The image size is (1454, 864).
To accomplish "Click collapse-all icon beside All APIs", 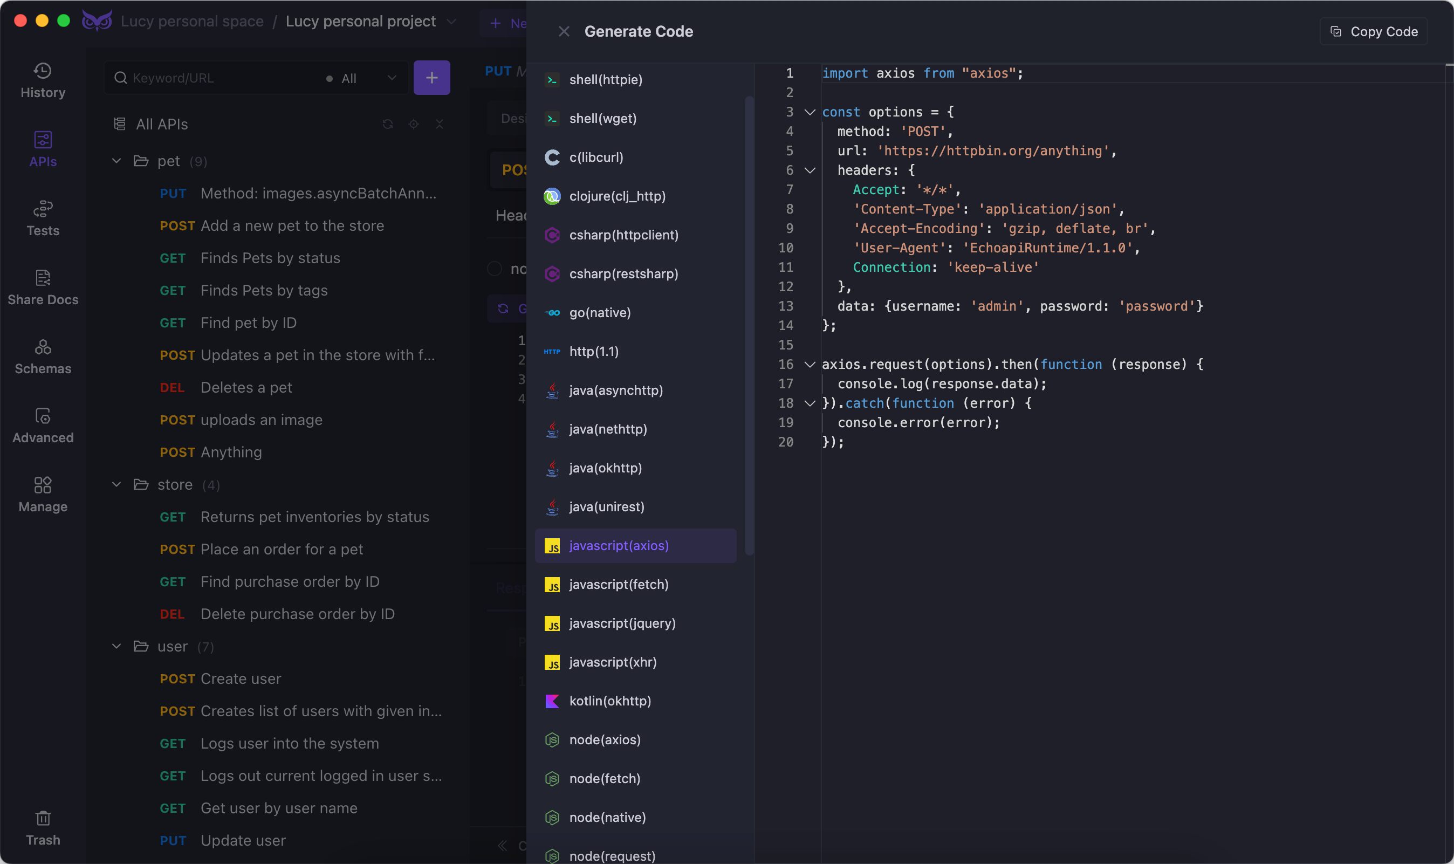I will [440, 124].
